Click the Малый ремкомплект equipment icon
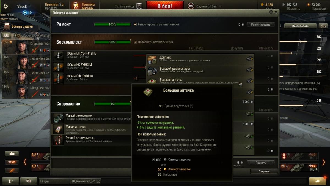The height and width of the screenshot is (186, 330). (x=58, y=118)
